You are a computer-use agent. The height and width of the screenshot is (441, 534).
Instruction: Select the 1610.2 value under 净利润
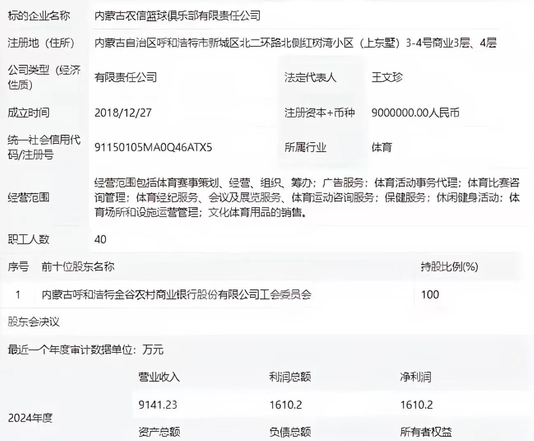pyautogui.click(x=416, y=405)
